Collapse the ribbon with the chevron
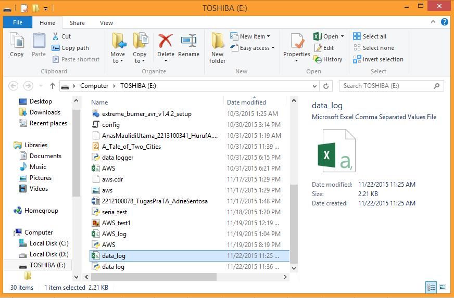 click(x=433, y=22)
